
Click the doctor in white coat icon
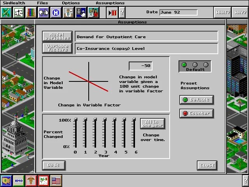pos(68,12)
